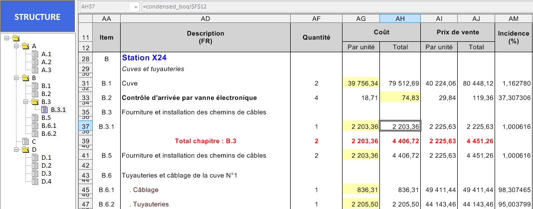Screen dimensions: 533x209
Task: Select column header AG
Action: coord(361,19)
